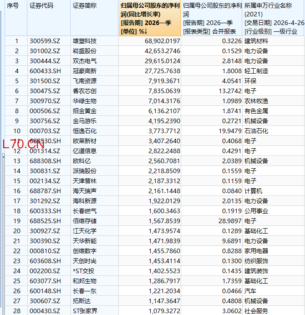Select stock name 恒逸石化
The width and height of the screenshot is (305, 315).
click(x=85, y=131)
